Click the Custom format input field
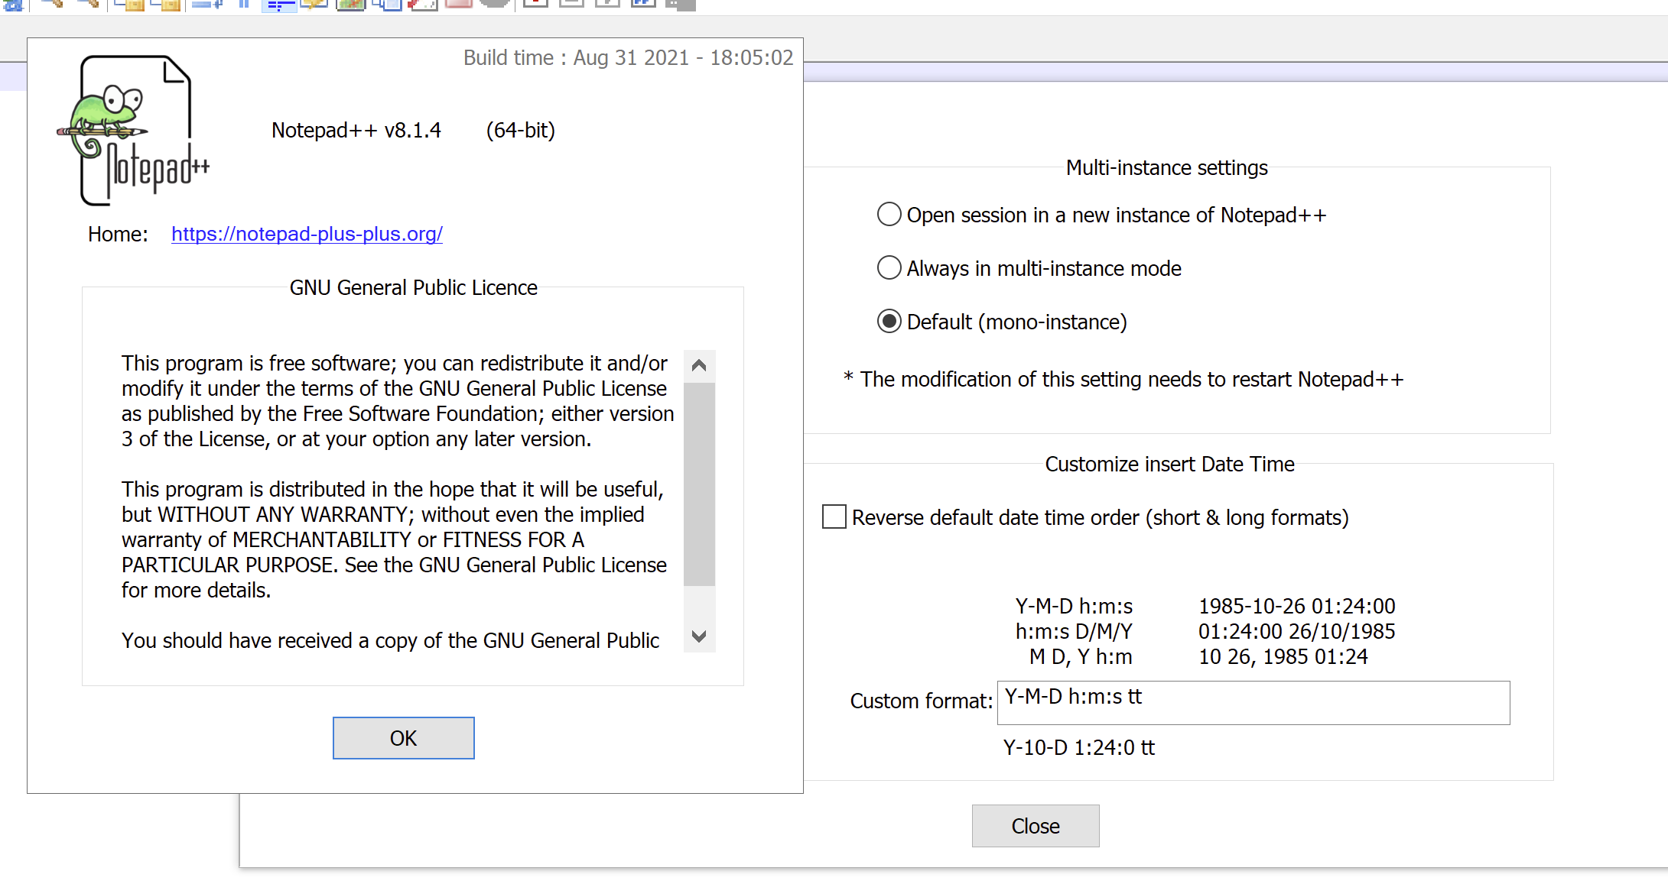 [1253, 703]
